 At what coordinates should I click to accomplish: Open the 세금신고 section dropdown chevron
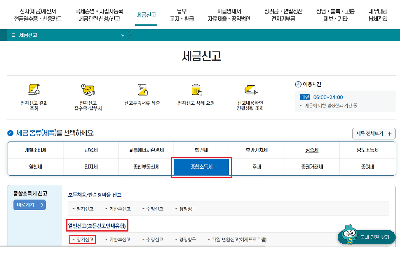(122, 35)
